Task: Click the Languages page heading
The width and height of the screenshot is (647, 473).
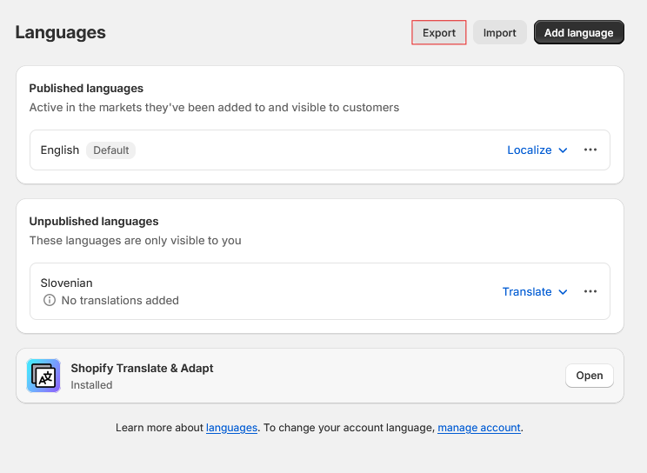Action: point(60,32)
